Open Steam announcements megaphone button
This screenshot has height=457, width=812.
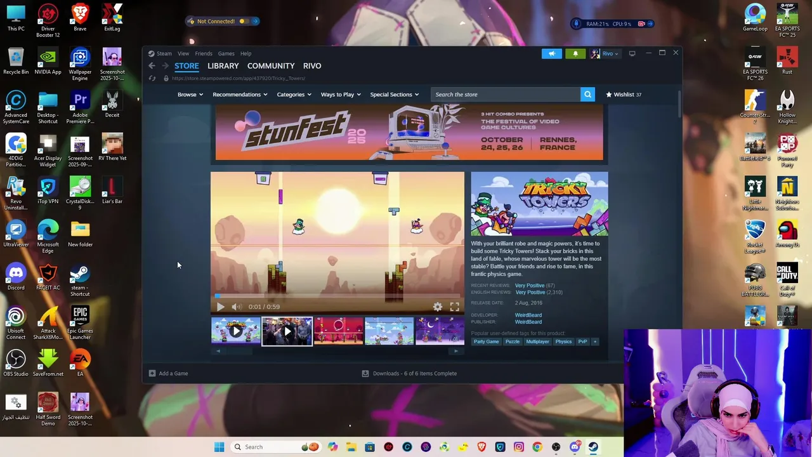click(x=552, y=53)
